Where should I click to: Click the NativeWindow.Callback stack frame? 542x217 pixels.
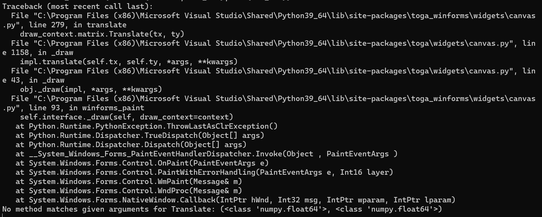point(235,200)
